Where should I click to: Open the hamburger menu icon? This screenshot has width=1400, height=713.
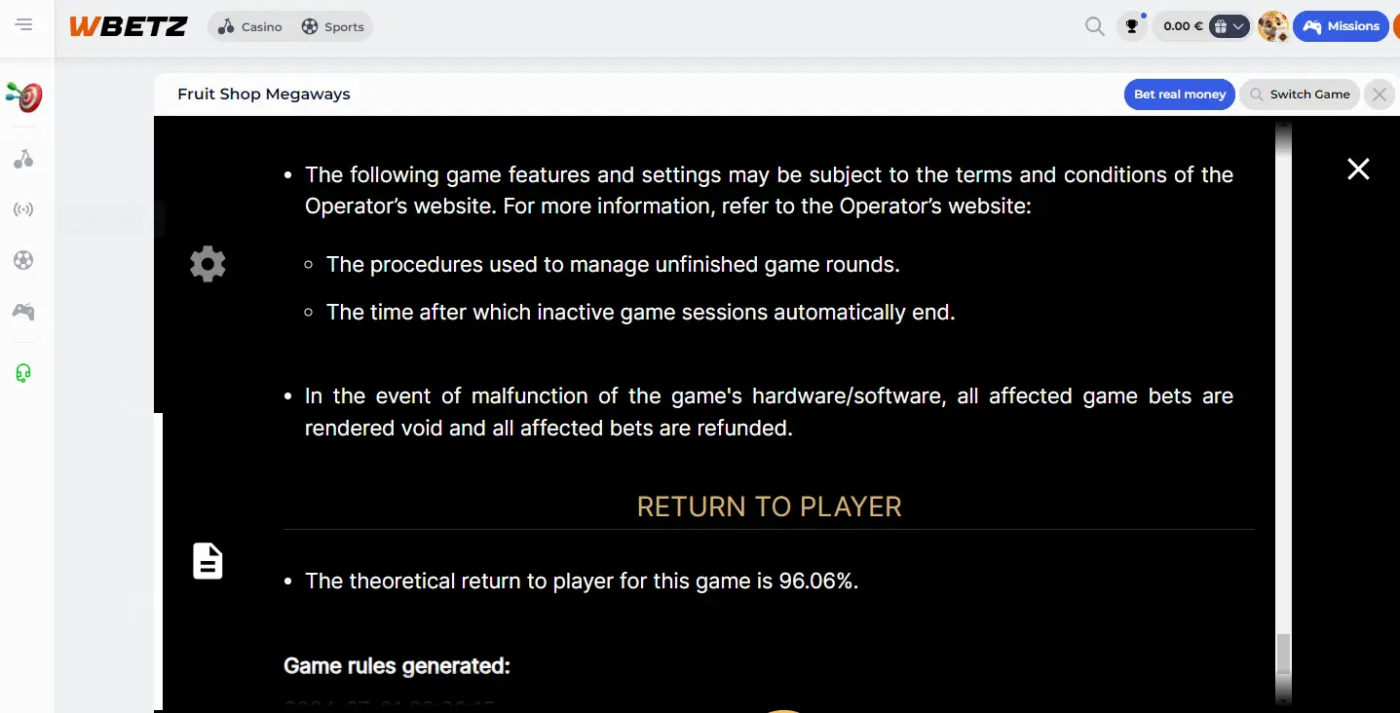pyautogui.click(x=24, y=24)
